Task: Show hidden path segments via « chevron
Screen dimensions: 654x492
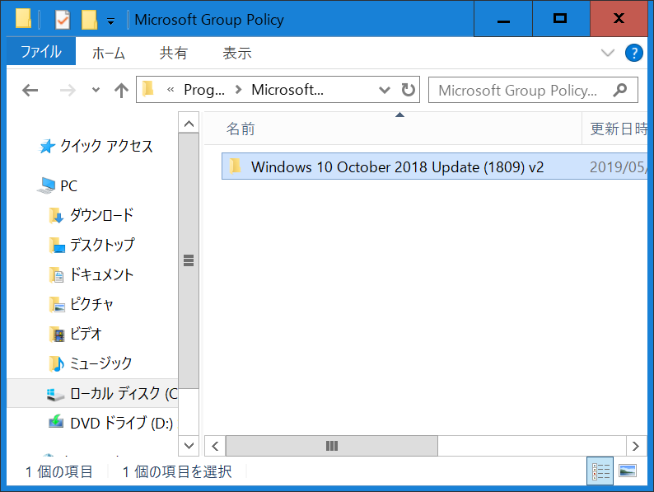Action: click(171, 89)
